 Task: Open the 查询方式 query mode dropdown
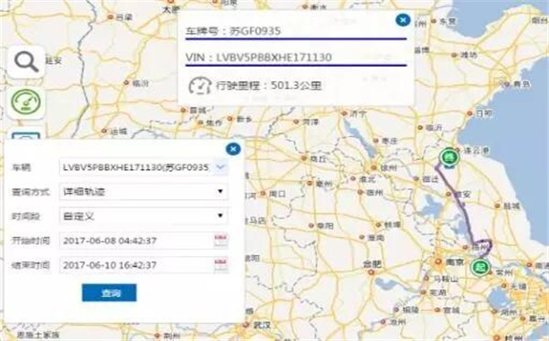[144, 192]
